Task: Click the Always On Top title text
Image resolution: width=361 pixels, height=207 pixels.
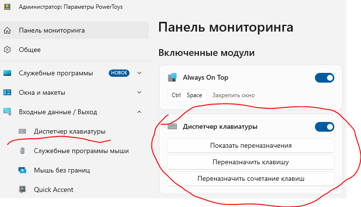Action: [205, 77]
